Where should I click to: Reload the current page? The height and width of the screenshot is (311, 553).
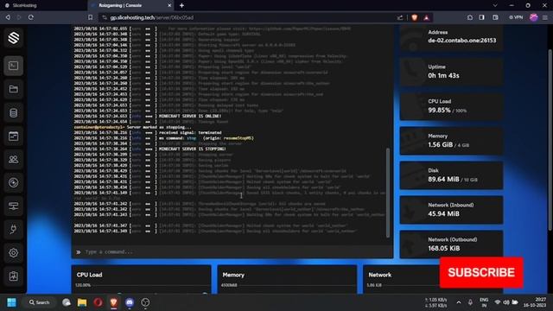point(31,17)
